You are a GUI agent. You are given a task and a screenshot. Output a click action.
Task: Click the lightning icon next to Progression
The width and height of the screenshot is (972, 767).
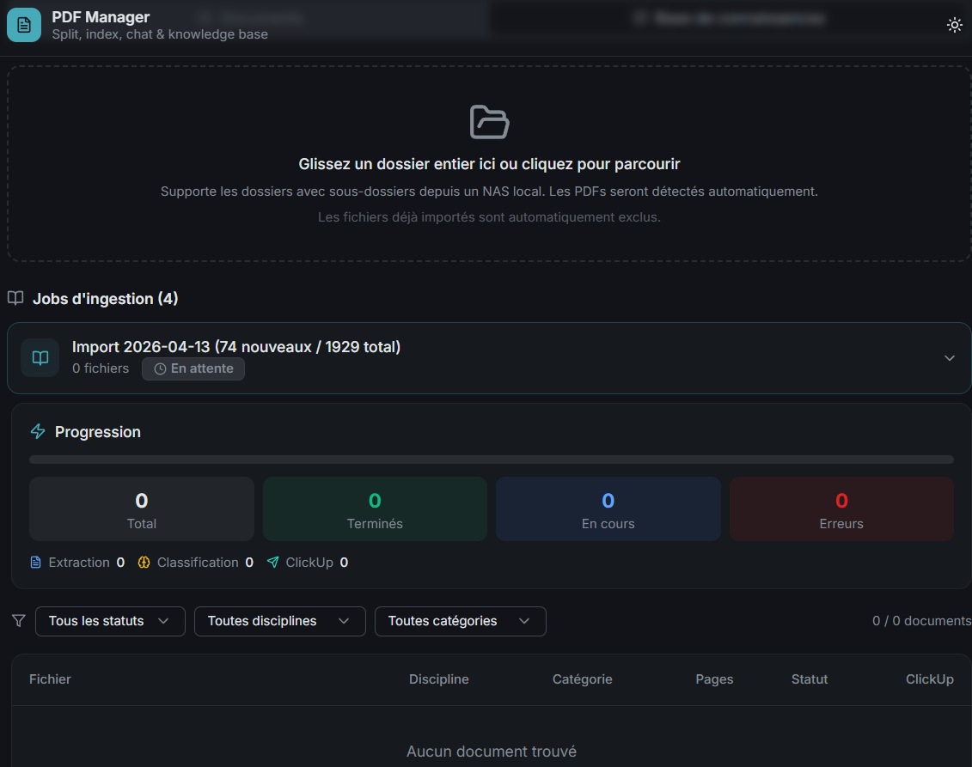click(38, 431)
